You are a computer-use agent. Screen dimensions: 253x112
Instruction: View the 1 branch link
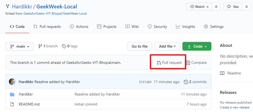tap(48, 46)
